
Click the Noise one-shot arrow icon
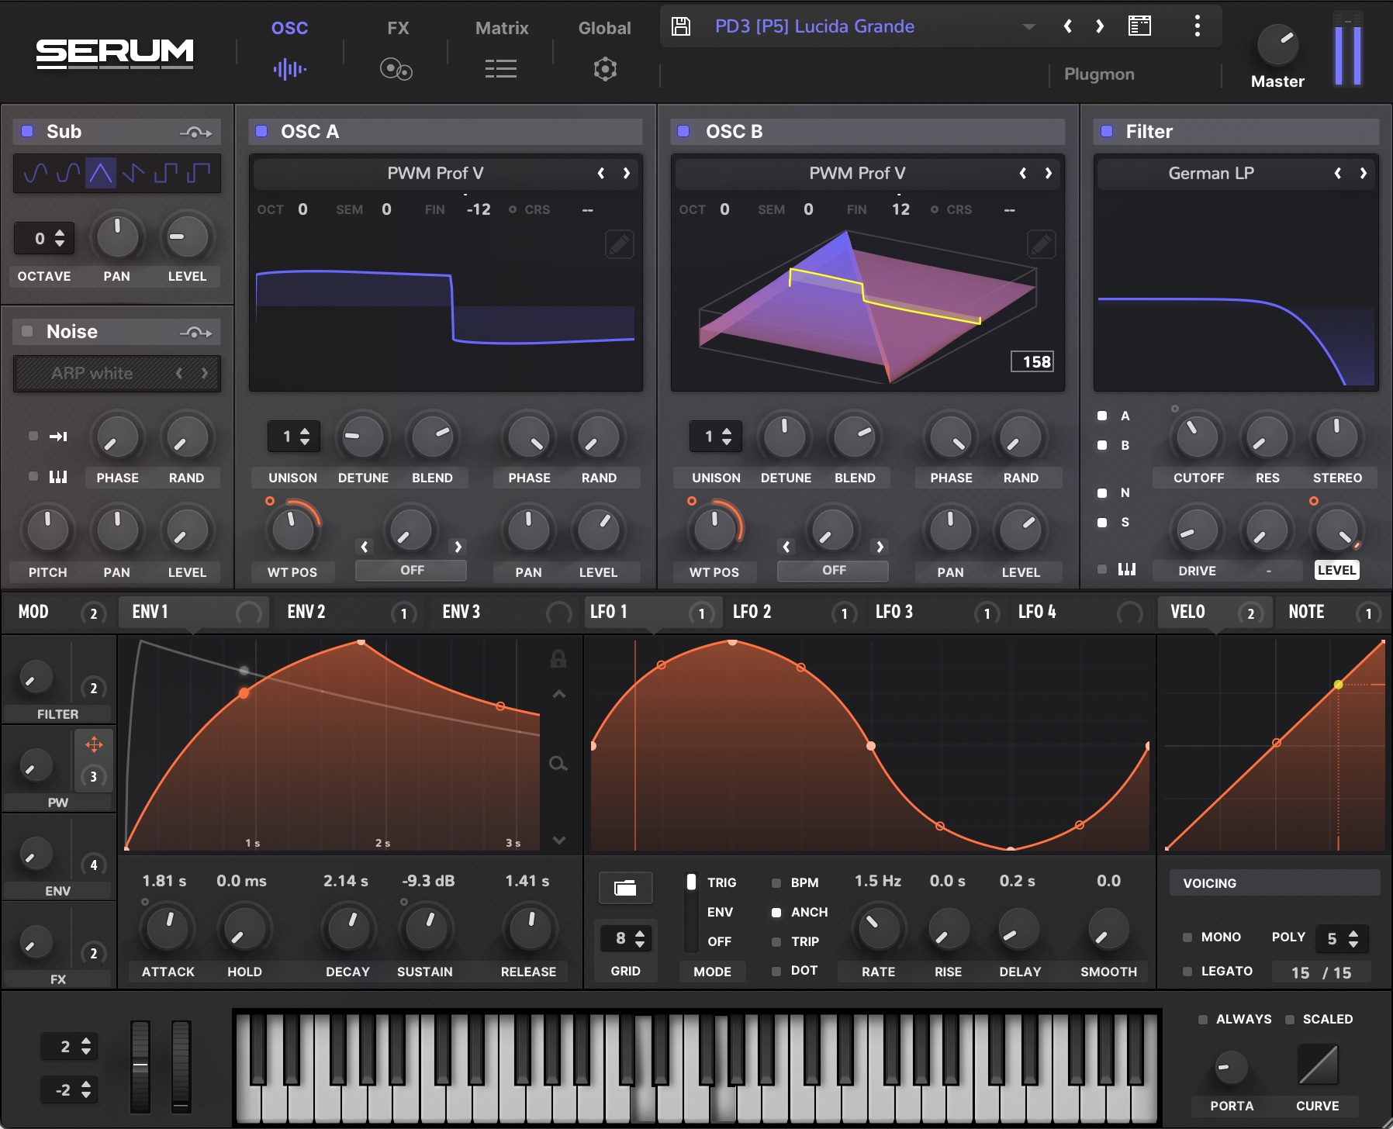58,437
